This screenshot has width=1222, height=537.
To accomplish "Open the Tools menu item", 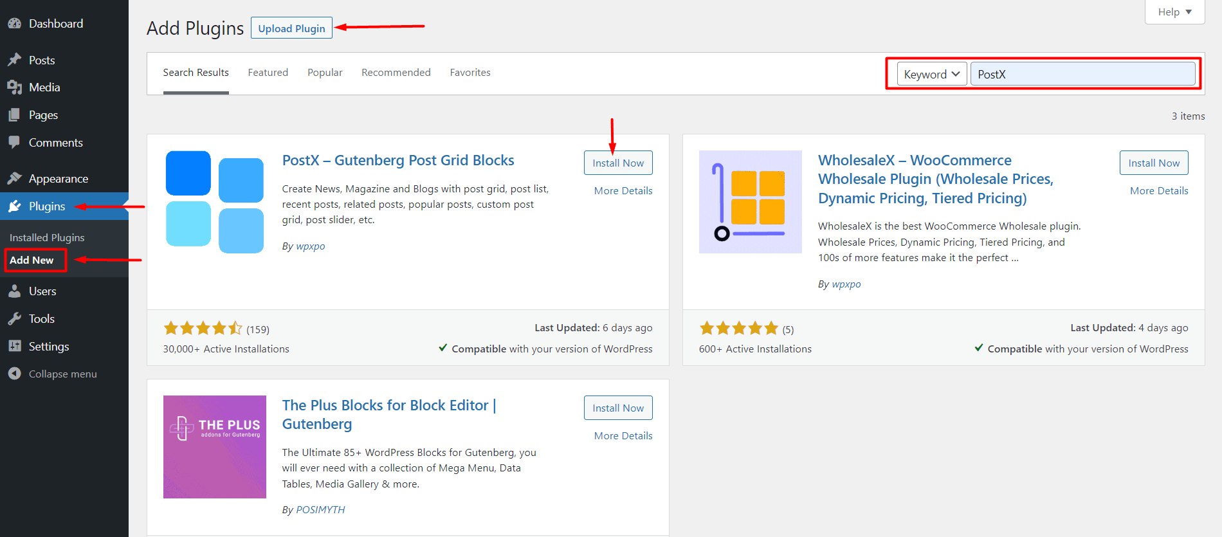I will pos(64,319).
